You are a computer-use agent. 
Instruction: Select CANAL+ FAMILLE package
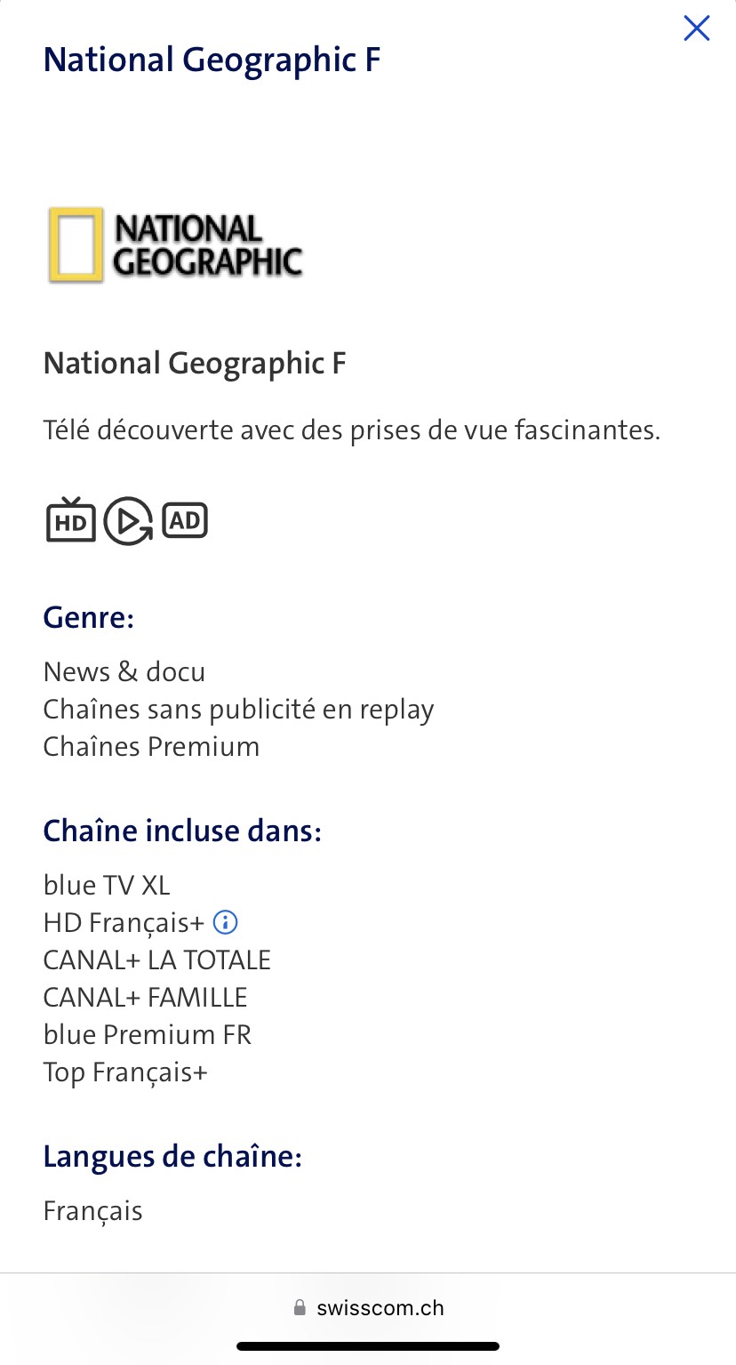click(145, 998)
